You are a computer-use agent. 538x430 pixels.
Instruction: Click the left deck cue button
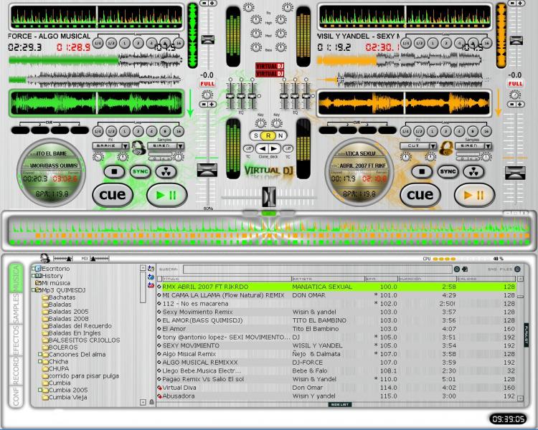[112, 195]
